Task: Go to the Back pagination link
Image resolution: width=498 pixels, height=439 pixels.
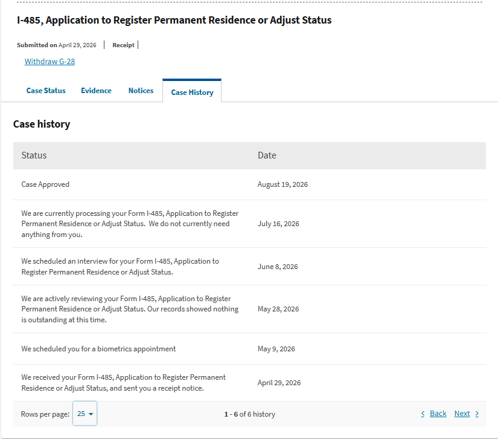Action: (438, 414)
